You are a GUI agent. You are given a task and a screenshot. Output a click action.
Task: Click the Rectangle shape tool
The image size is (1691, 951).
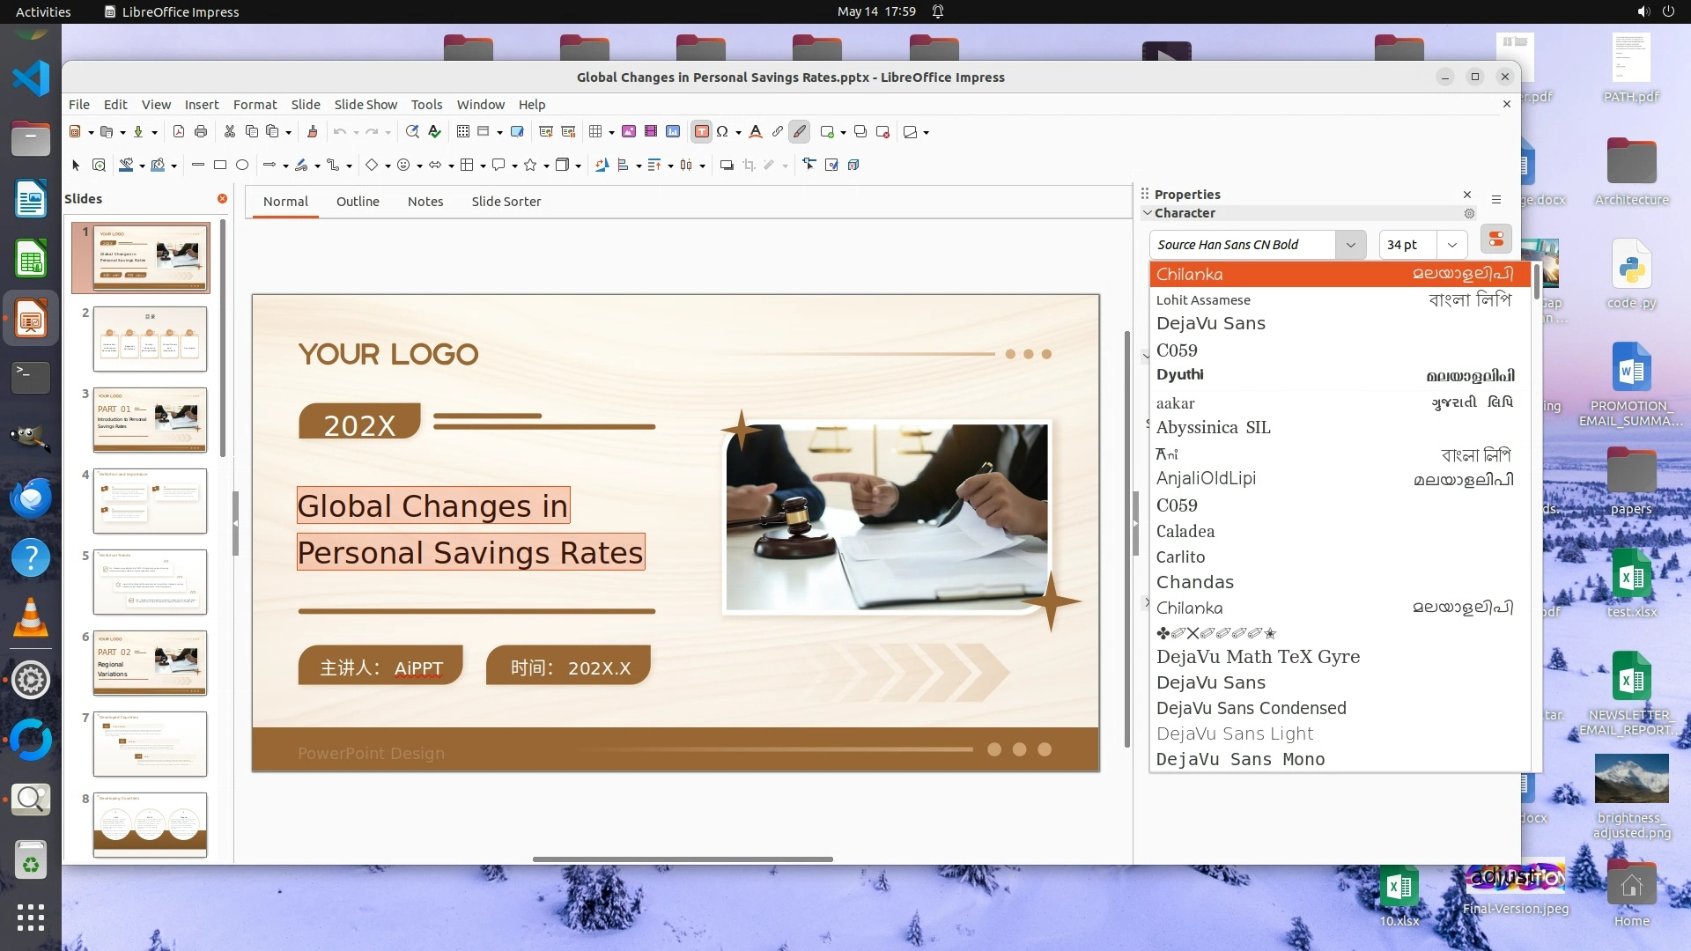click(220, 165)
